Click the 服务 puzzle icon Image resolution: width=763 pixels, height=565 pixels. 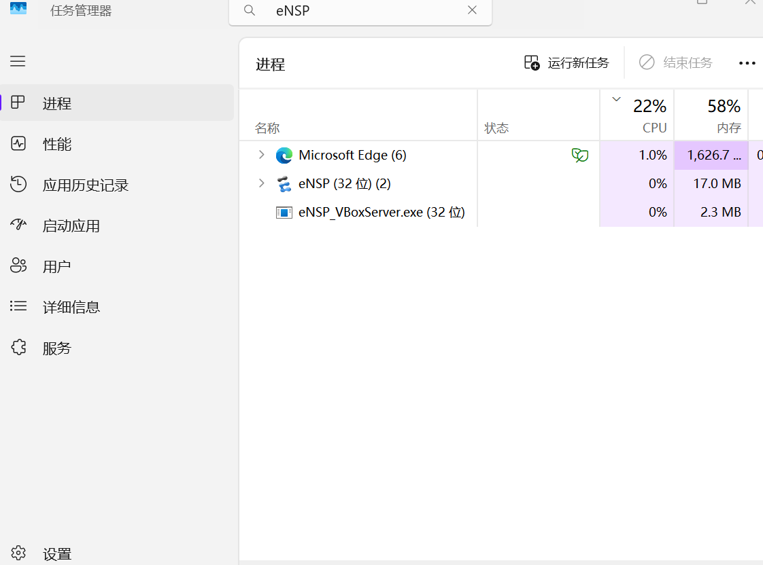(18, 347)
